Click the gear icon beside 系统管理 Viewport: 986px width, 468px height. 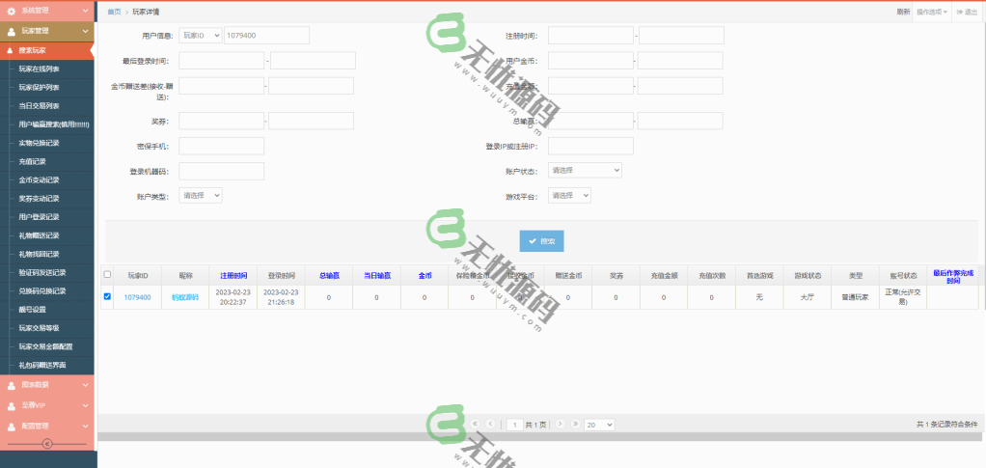coord(12,11)
